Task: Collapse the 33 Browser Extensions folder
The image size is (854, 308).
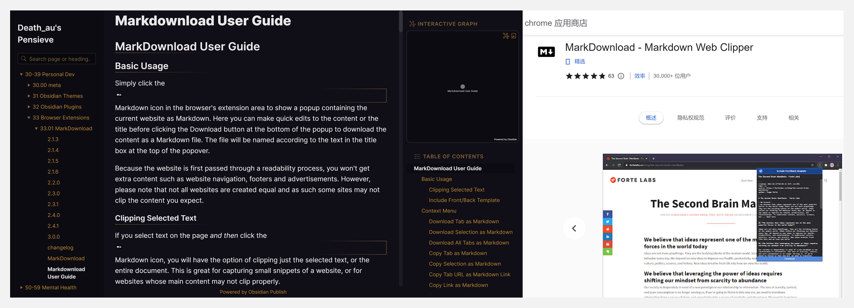Action: click(x=29, y=117)
